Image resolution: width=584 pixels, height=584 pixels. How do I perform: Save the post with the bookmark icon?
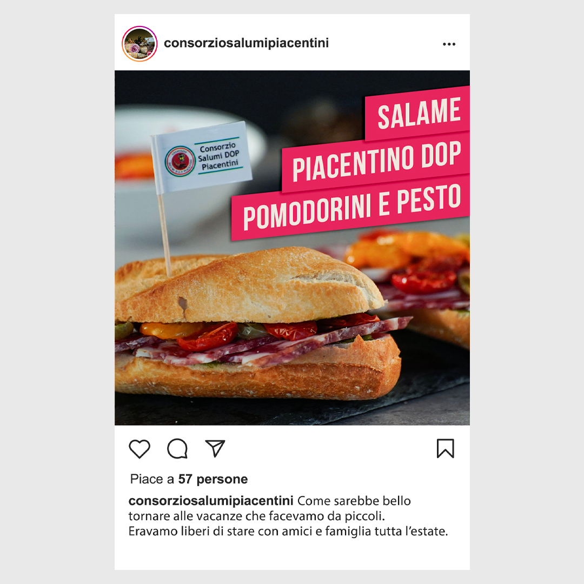pos(446,448)
